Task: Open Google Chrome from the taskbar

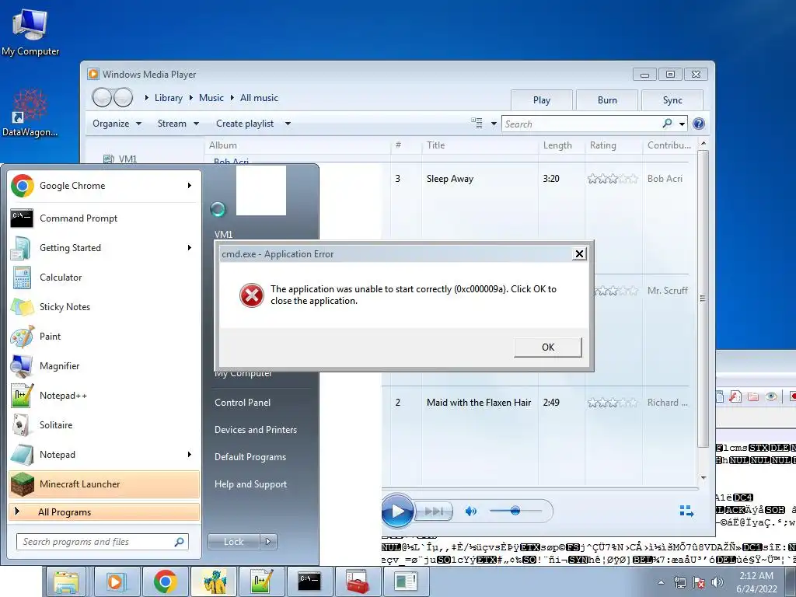Action: click(x=165, y=581)
